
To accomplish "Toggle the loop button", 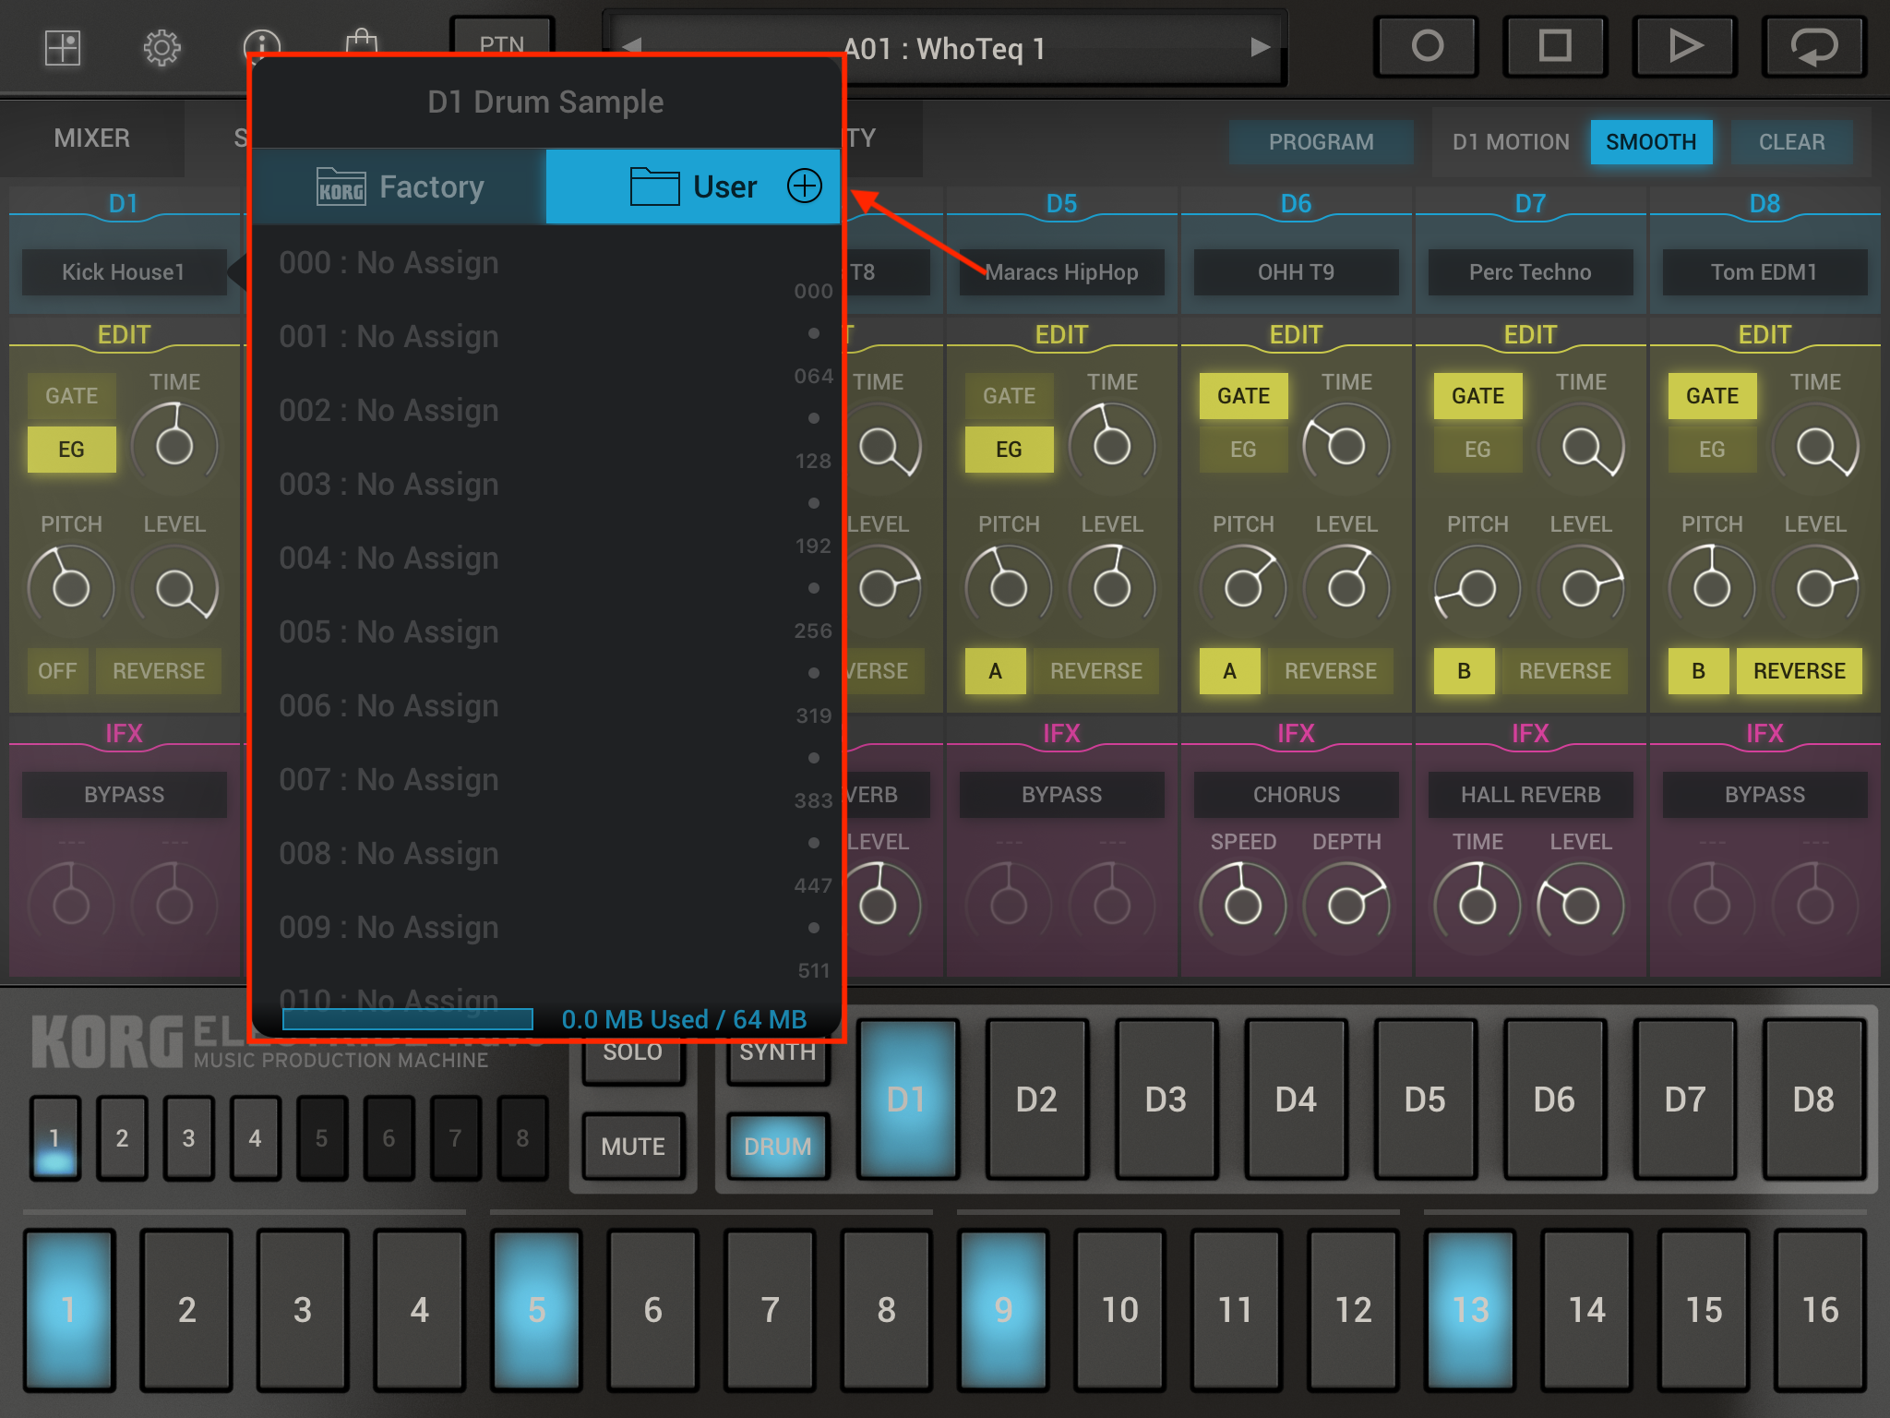I will click(1814, 46).
